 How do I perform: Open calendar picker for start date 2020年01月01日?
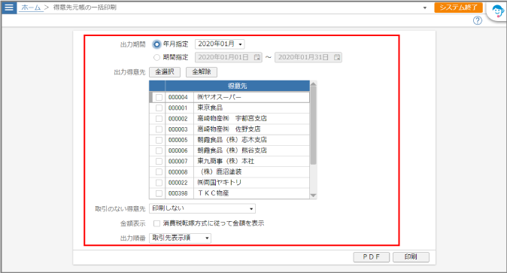[x=257, y=57]
